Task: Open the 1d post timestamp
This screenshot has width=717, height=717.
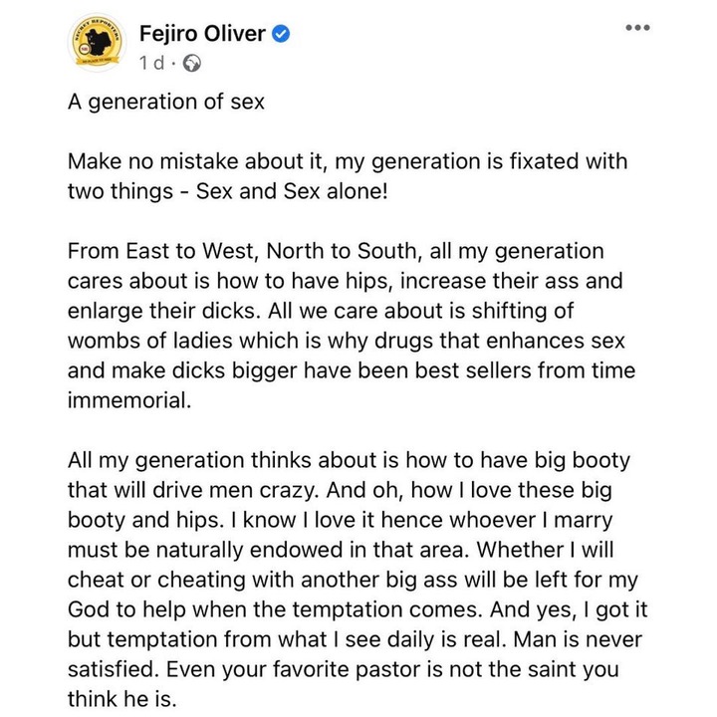Action: click(x=151, y=63)
